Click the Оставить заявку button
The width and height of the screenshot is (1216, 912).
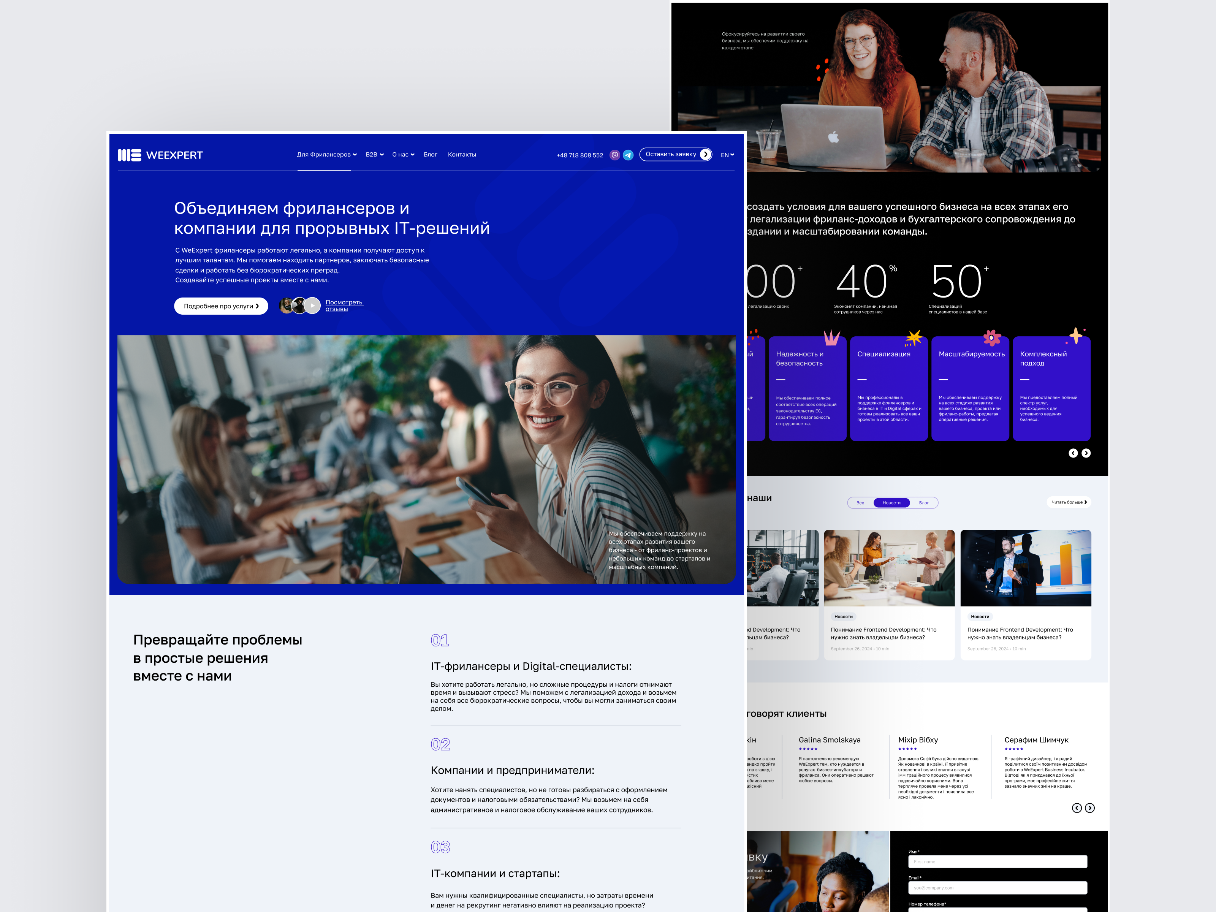(676, 155)
